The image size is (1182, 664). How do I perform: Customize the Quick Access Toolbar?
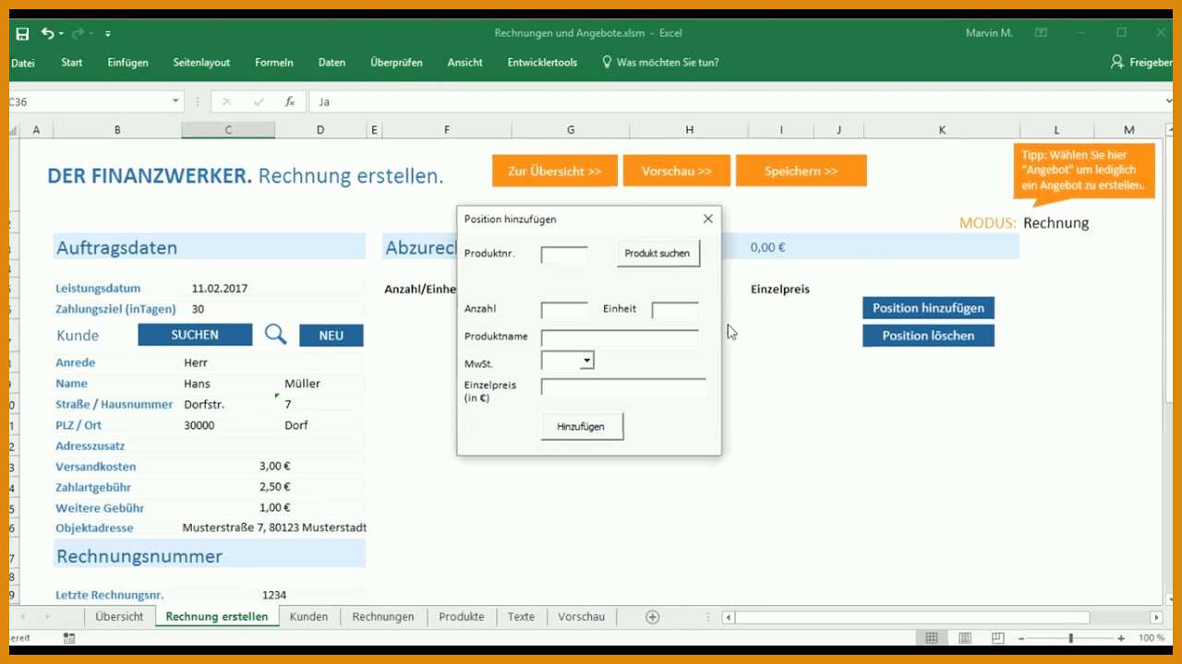click(x=108, y=34)
